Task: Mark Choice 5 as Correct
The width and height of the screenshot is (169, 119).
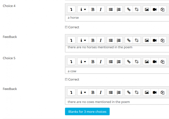Action: point(66,80)
